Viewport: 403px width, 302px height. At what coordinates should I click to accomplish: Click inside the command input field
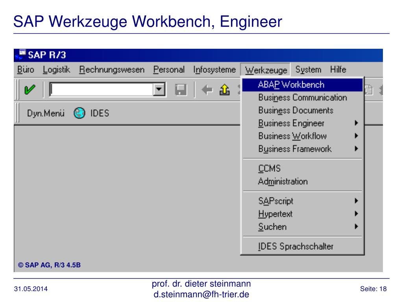coord(102,89)
